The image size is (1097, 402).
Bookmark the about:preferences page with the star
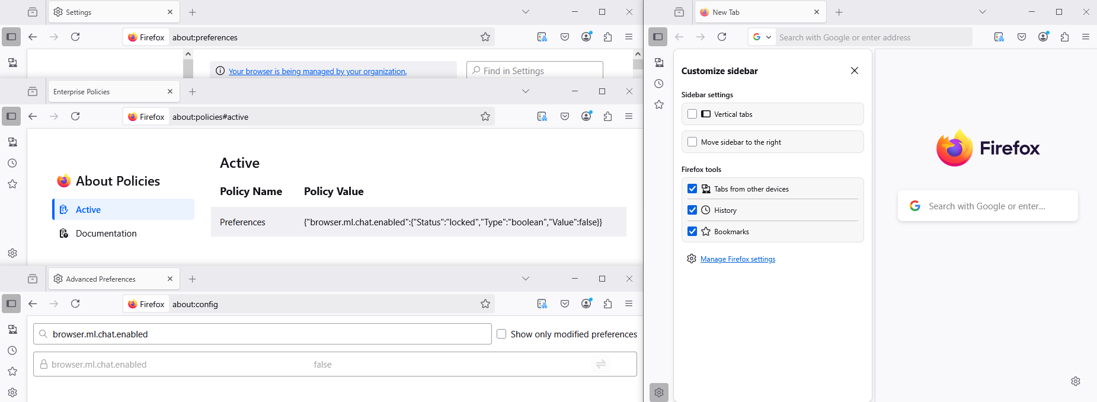click(485, 37)
